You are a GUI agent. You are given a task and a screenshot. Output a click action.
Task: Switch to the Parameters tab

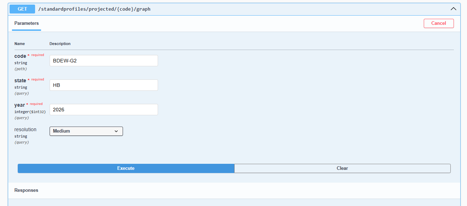pyautogui.click(x=27, y=23)
